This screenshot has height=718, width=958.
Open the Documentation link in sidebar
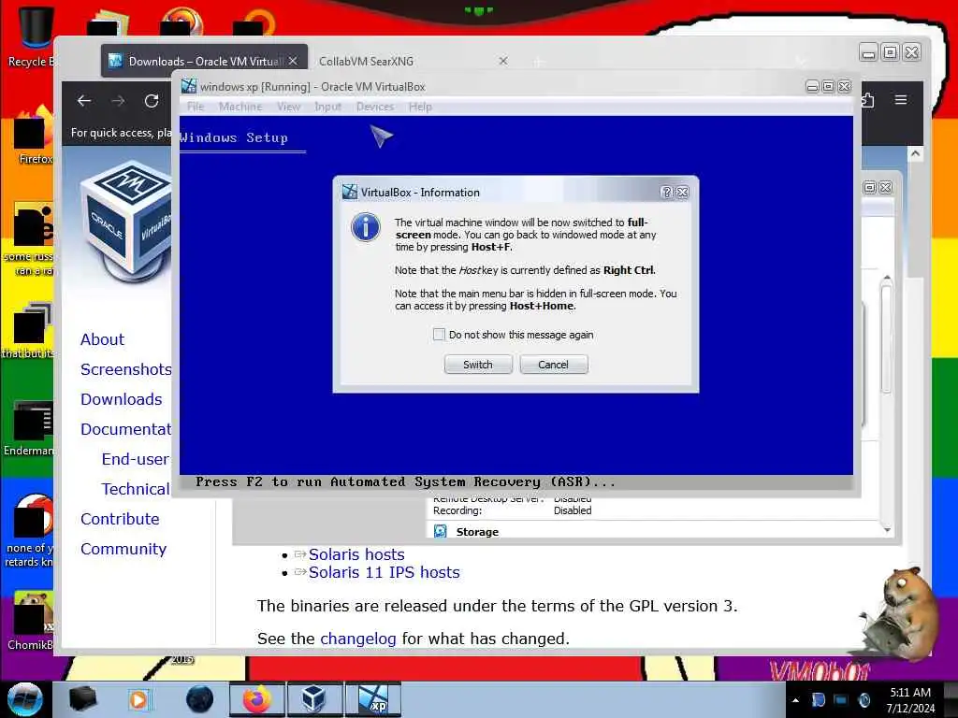(x=126, y=429)
